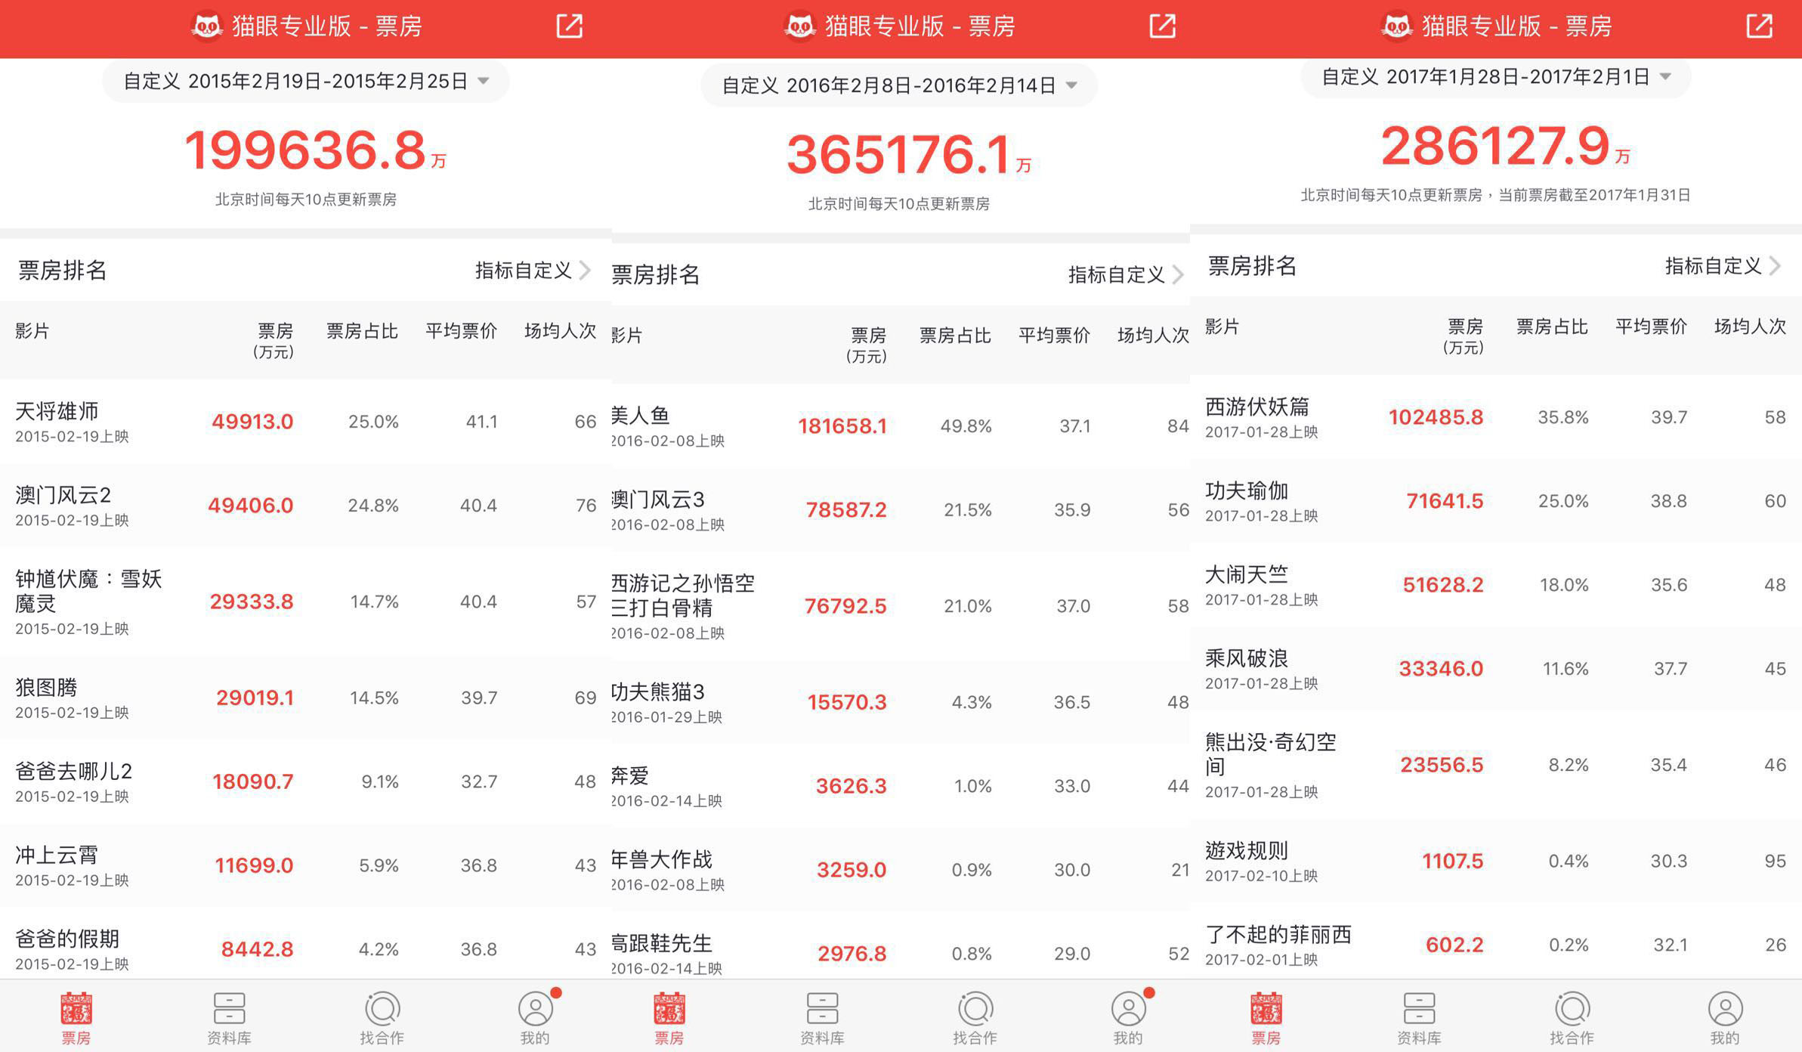Tap share icon in the 2017 panel header
The height and width of the screenshot is (1052, 1802).
(x=1759, y=26)
